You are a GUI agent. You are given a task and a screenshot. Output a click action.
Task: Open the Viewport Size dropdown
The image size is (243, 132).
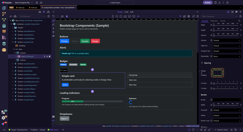point(227,51)
